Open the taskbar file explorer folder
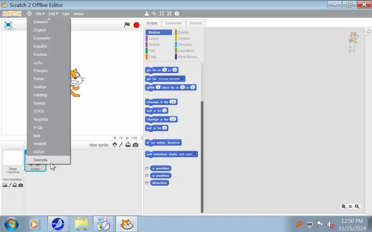The width and height of the screenshot is (372, 232). (x=81, y=224)
